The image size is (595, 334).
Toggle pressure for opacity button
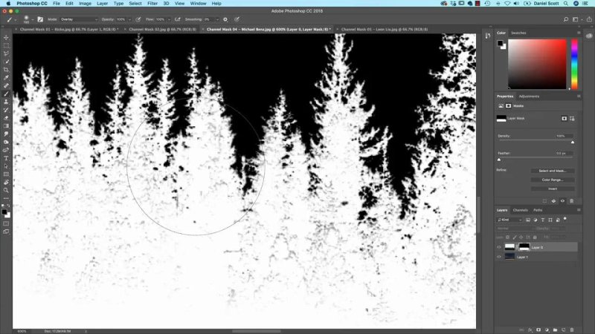(138, 19)
